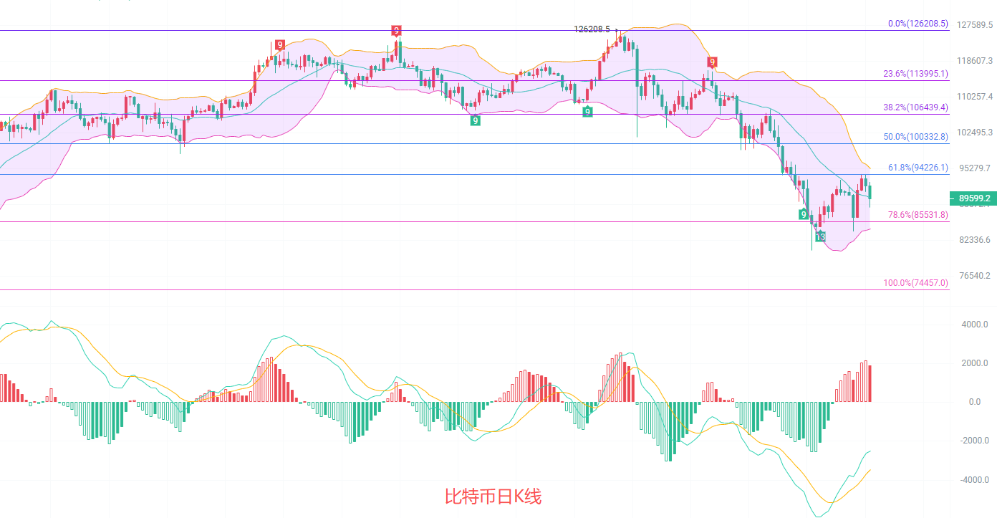Select the 126208.5 high price label
This screenshot has width=997, height=518.
pyautogui.click(x=592, y=29)
